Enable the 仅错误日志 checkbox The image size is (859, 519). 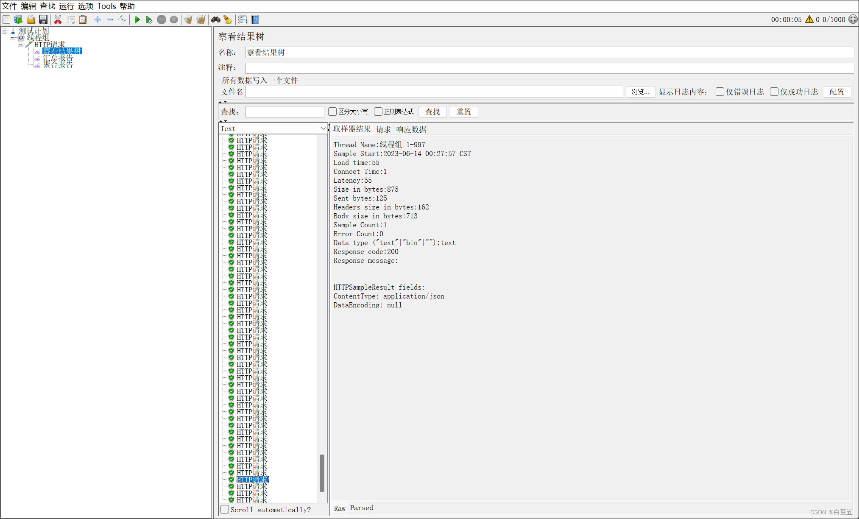(x=720, y=92)
